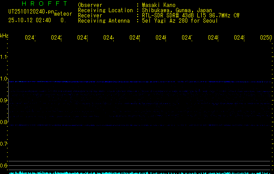This screenshot has width=274, height=174.
Task: Click the Receiving Antenna field label
Action: pos(104,20)
